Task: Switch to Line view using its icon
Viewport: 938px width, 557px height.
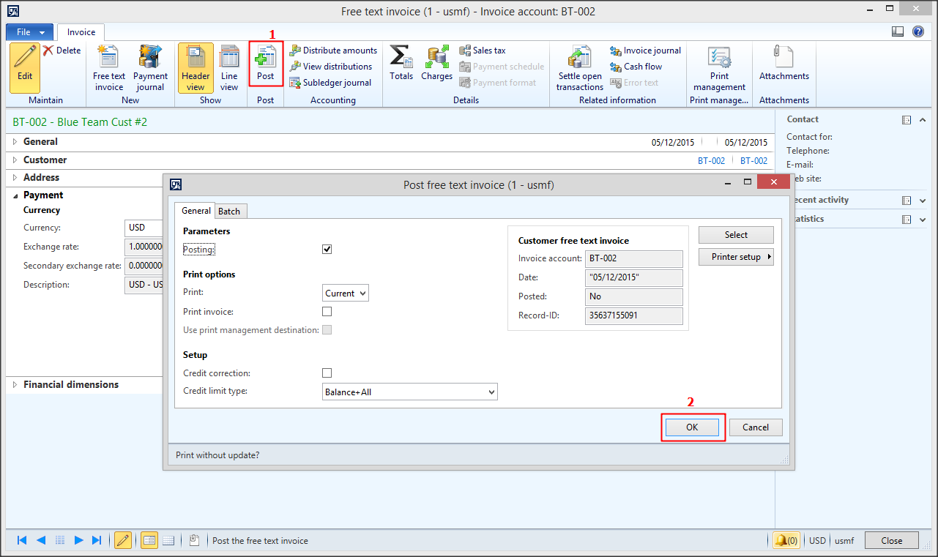Action: pyautogui.click(x=229, y=66)
